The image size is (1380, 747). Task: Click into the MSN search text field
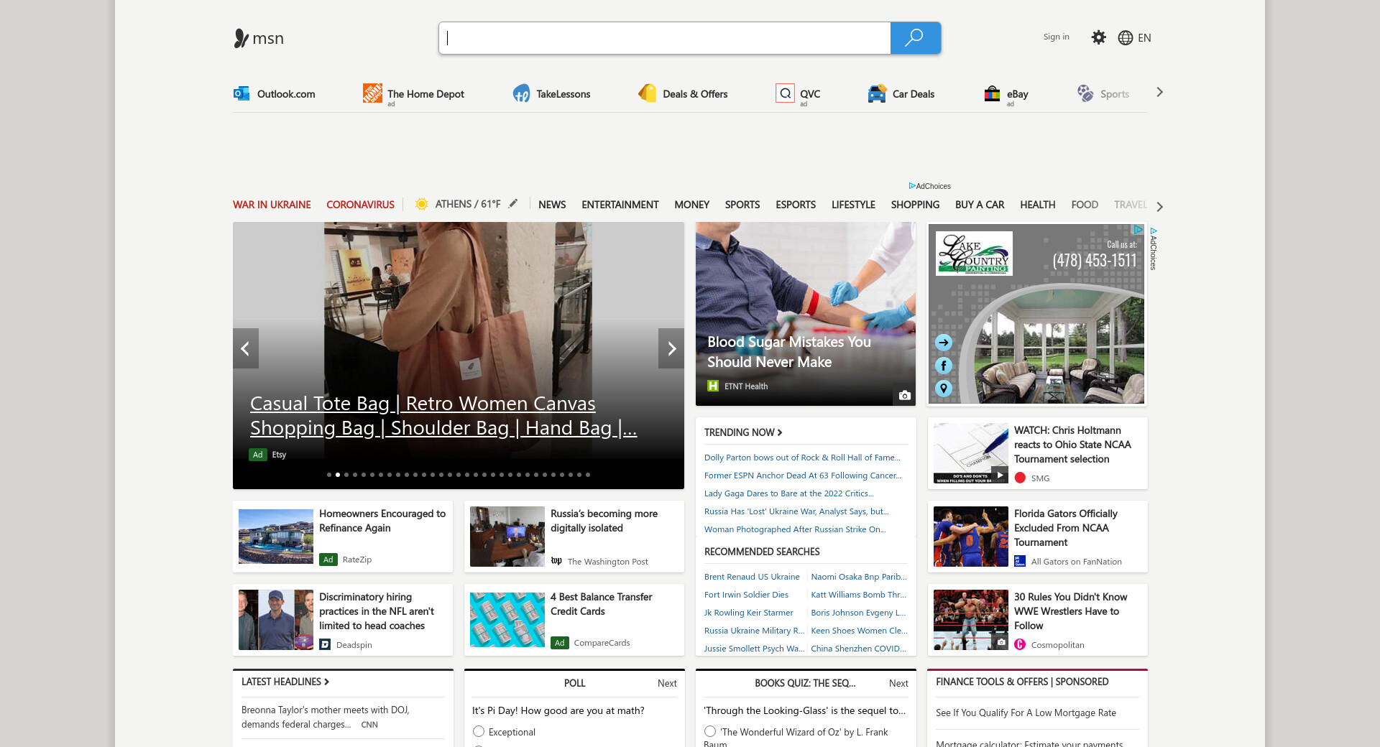(664, 38)
